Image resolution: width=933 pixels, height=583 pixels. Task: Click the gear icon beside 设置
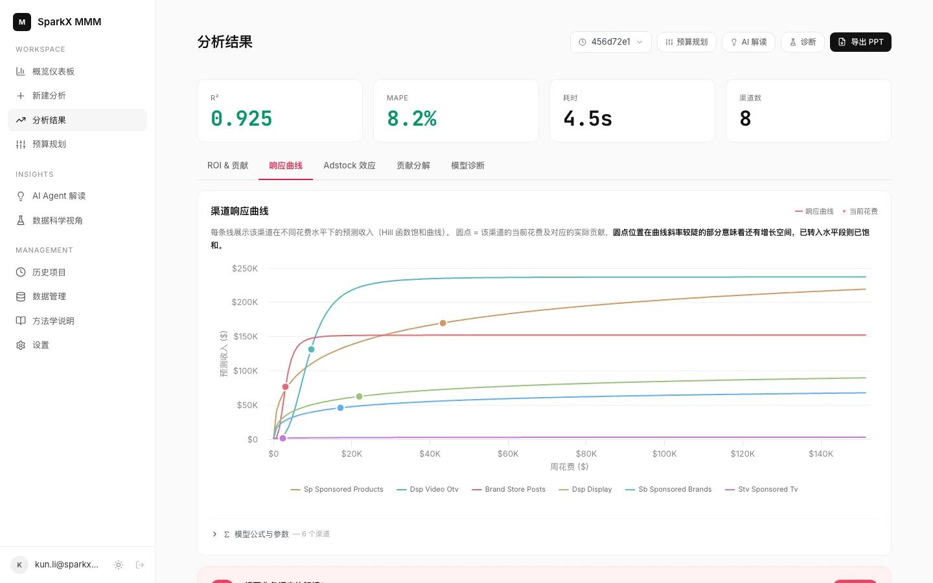click(21, 345)
